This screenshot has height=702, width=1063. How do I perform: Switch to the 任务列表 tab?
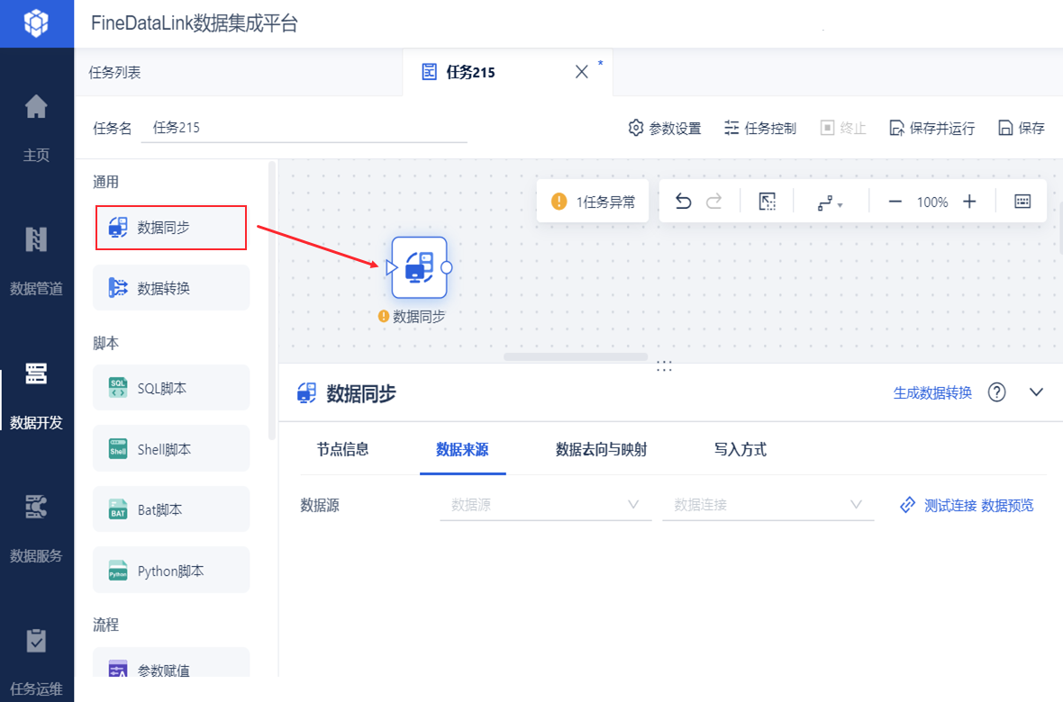pyautogui.click(x=114, y=73)
